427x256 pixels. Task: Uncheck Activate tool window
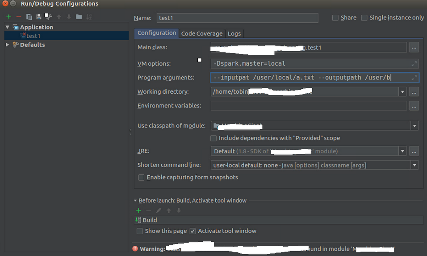tap(193, 231)
